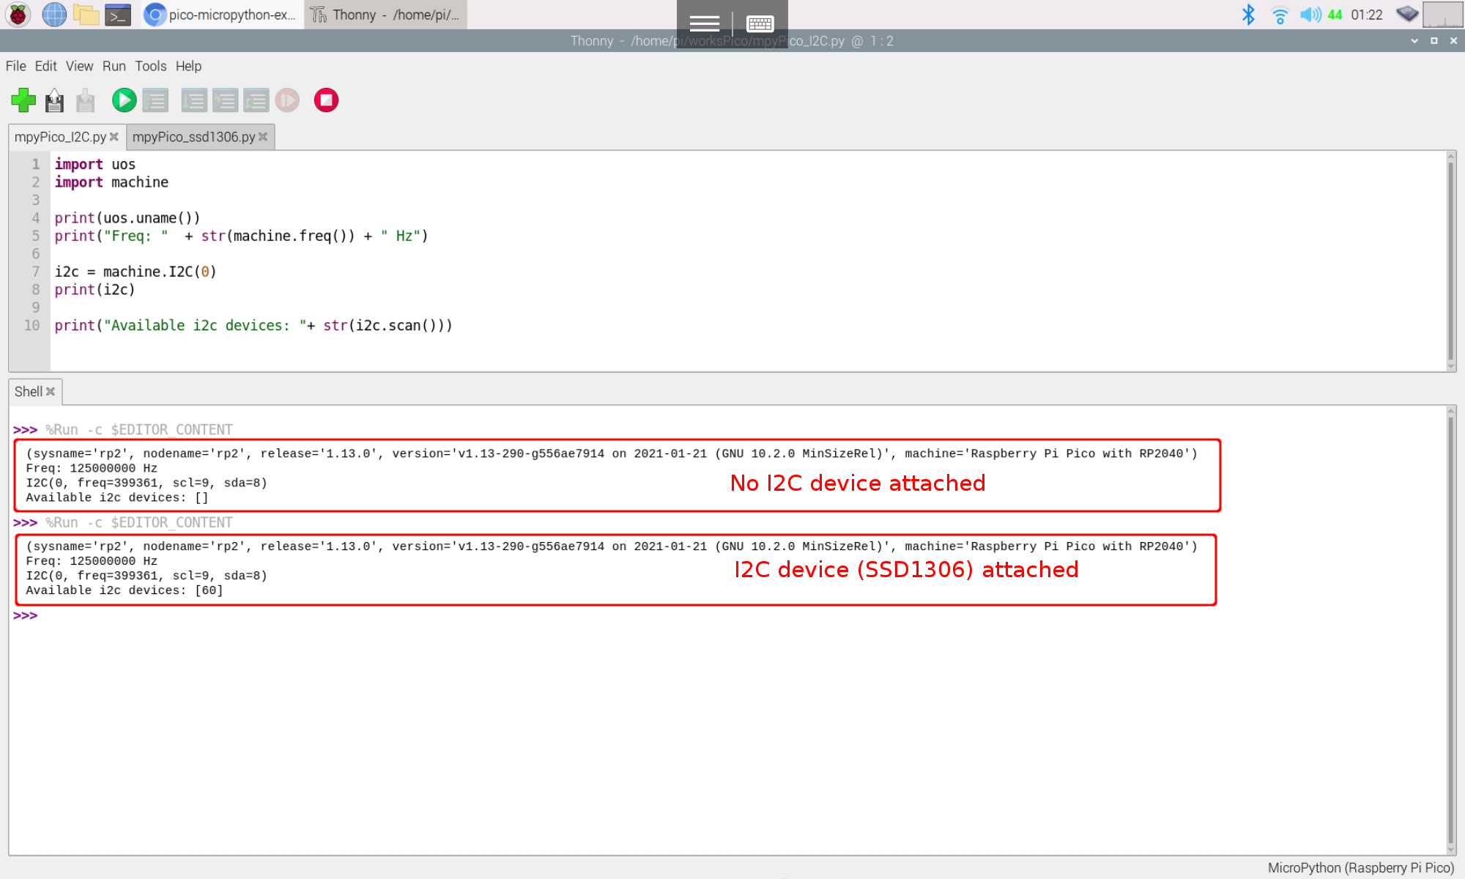Close the Shell panel tab
This screenshot has height=879, width=1465.
pyautogui.click(x=51, y=392)
